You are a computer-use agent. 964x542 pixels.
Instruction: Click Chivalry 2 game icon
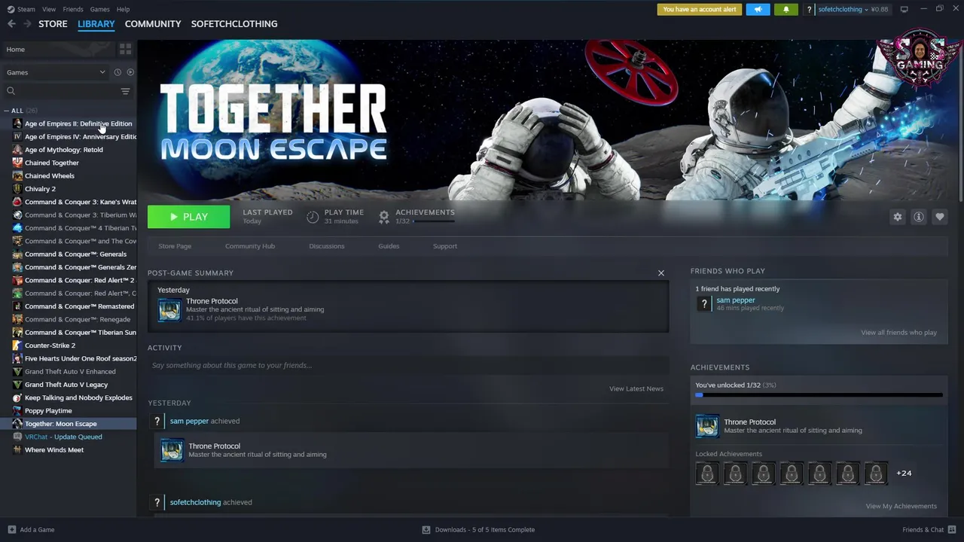(17, 189)
